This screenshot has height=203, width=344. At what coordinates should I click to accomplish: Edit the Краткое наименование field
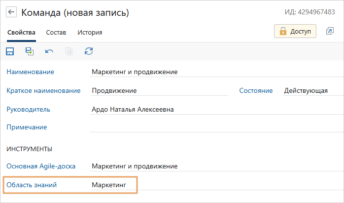pyautogui.click(x=159, y=90)
